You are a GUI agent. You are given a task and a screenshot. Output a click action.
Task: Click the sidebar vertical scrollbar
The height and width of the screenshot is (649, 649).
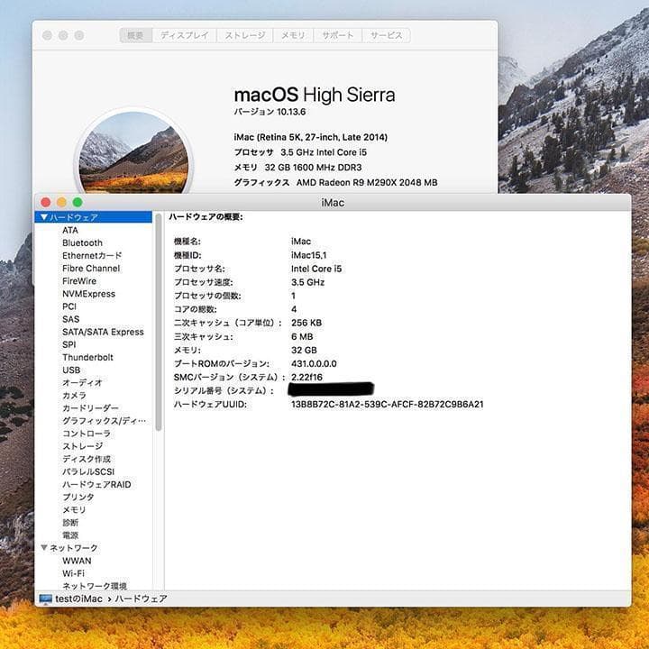click(158, 323)
